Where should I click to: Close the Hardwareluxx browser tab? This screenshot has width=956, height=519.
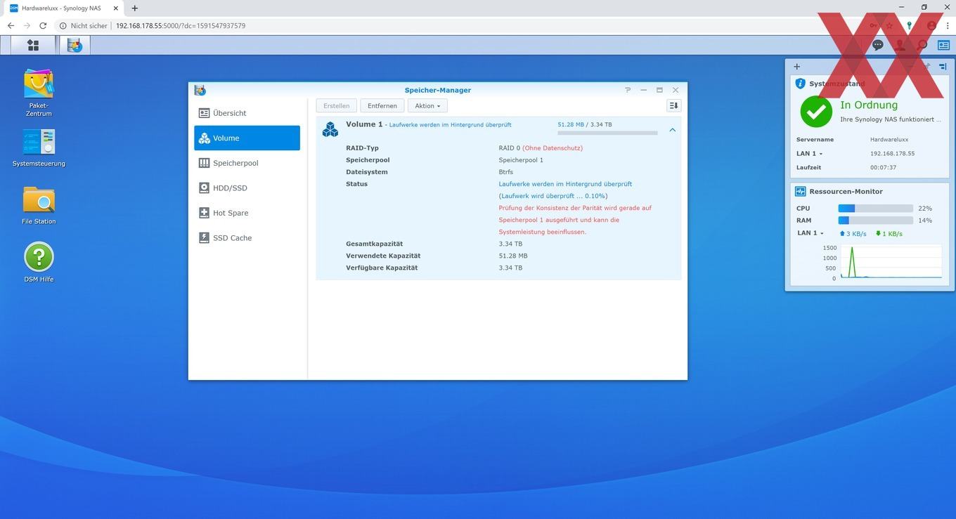click(x=117, y=8)
